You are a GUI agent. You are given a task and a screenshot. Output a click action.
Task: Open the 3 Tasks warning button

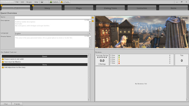pos(65,2)
